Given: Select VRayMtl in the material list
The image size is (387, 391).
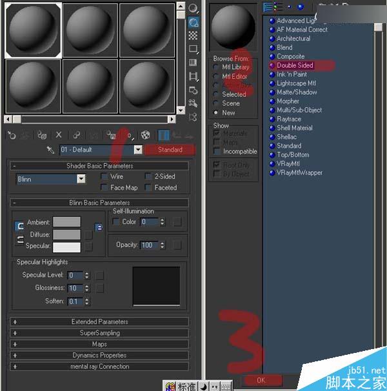Looking at the screenshot, I should (x=288, y=164).
